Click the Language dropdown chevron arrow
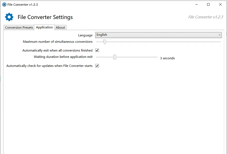Viewport: 227px width, 154px height. [219, 35]
